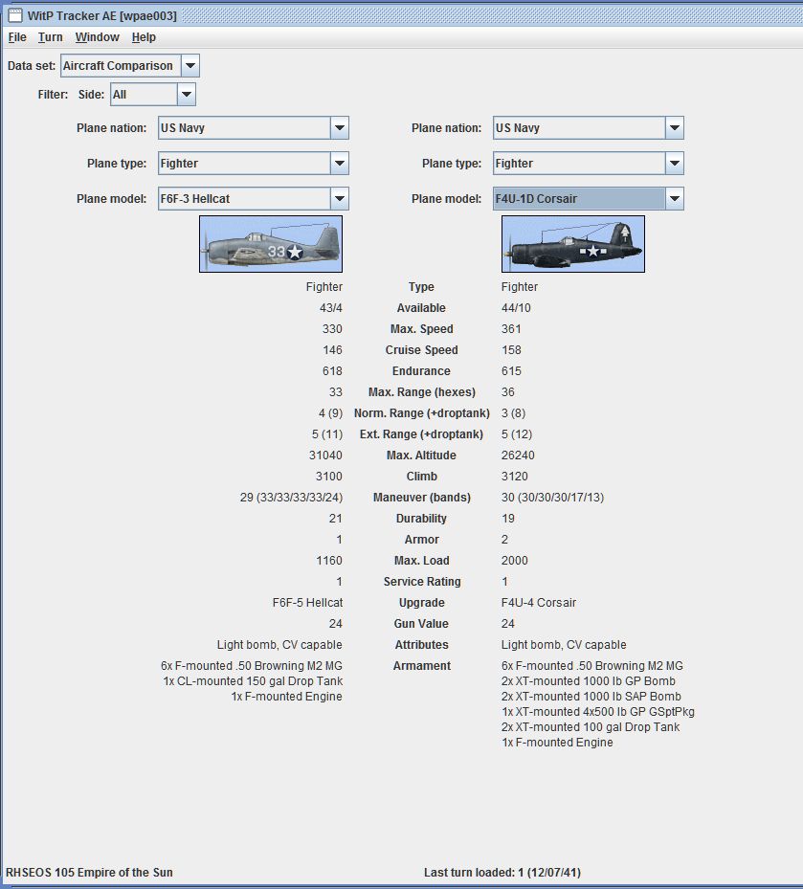Viewport: 803px width, 889px height.
Task: Open the Help menu
Action: click(144, 37)
